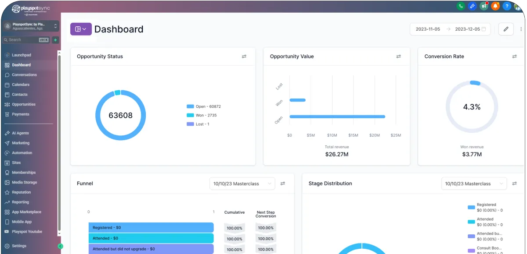
Task: Click the blue help question mark
Action: coord(507,6)
